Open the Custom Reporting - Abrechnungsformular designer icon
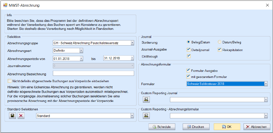 [146, 115]
